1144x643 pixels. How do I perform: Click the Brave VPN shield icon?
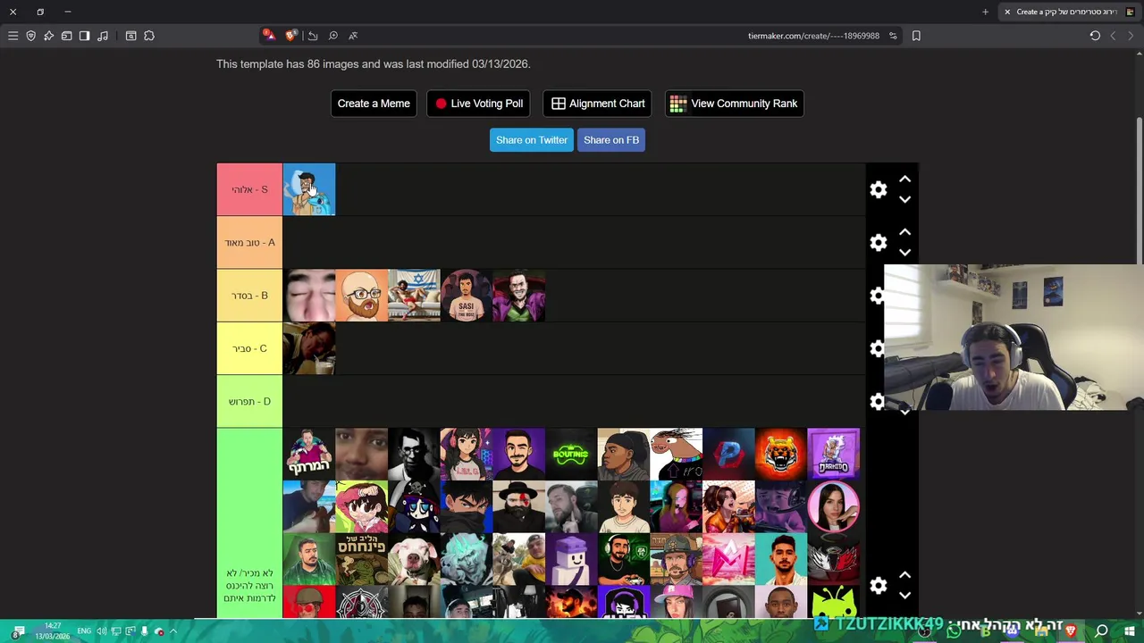[30, 36]
